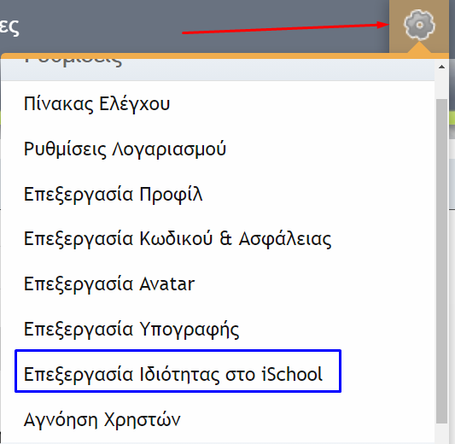The width and height of the screenshot is (455, 444).
Task: Open Επεξεργασία Υπογραφής
Action: [131, 330]
